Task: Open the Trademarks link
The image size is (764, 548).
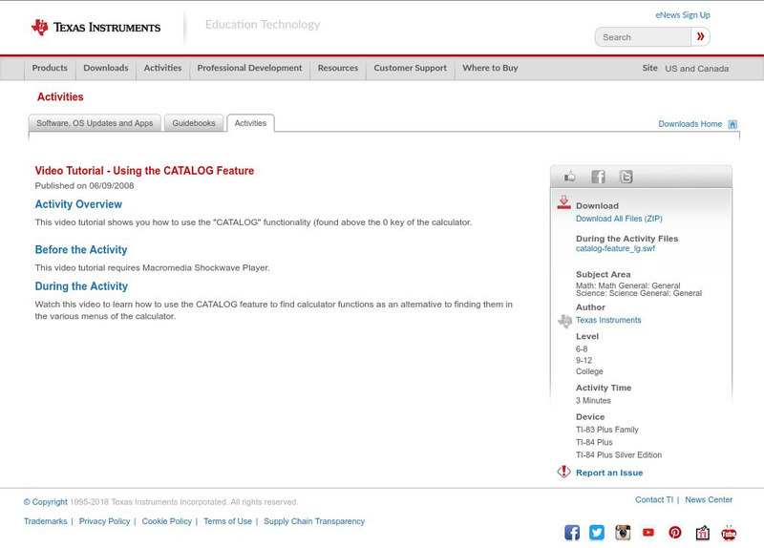Action: [x=45, y=521]
